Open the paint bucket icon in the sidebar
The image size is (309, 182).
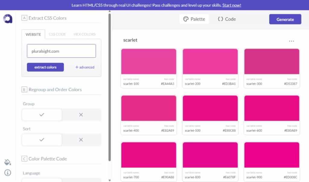pyautogui.click(x=8, y=162)
